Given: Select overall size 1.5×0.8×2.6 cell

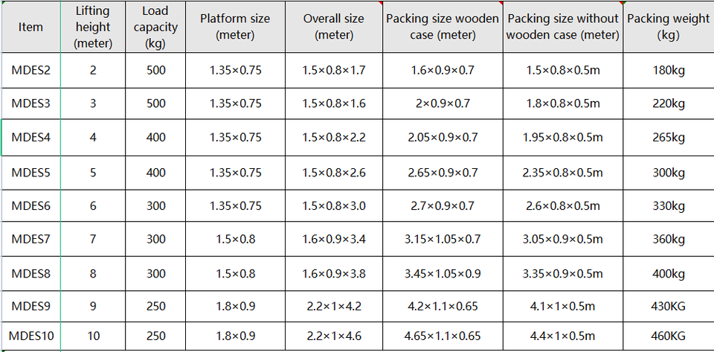Looking at the screenshot, I should click(334, 173).
